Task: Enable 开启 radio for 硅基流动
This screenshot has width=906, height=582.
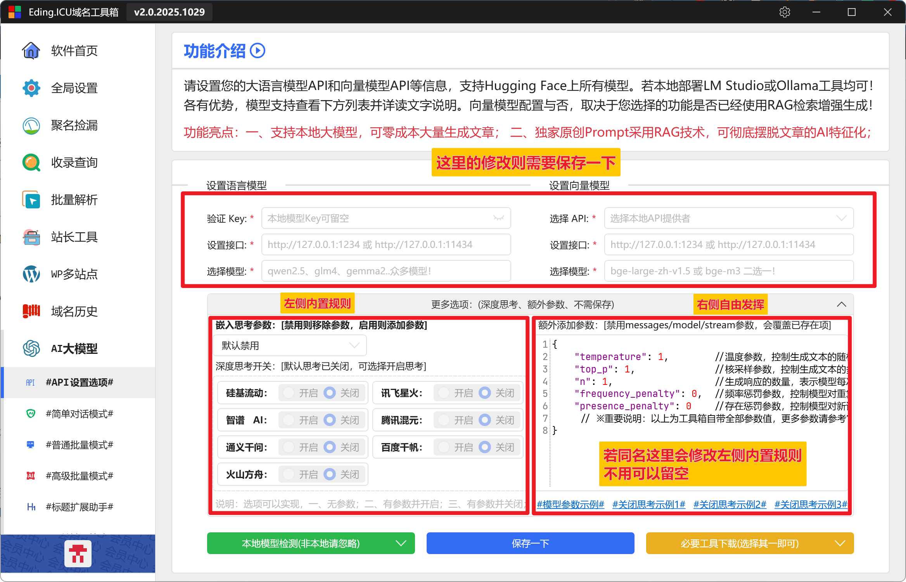Action: tap(289, 393)
